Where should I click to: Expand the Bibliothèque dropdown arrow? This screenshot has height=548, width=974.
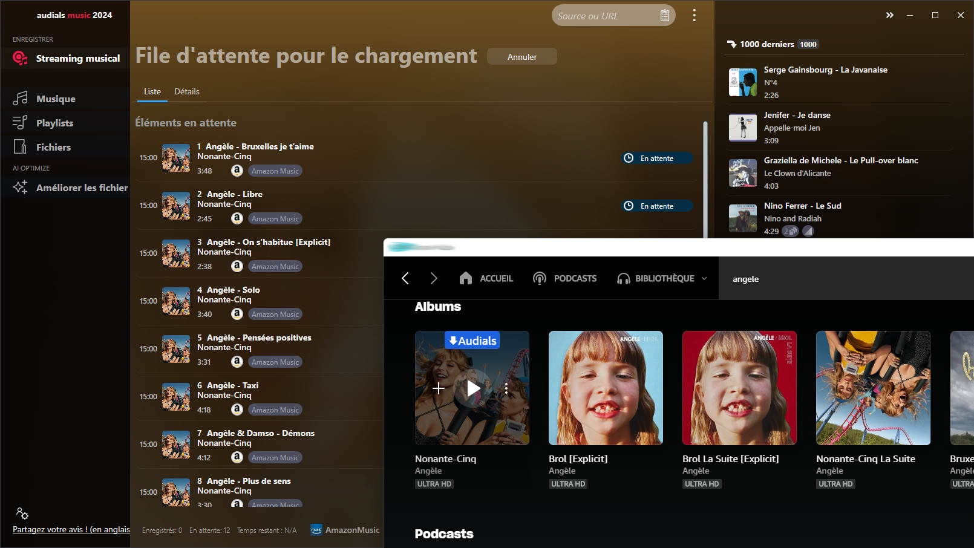coord(704,278)
